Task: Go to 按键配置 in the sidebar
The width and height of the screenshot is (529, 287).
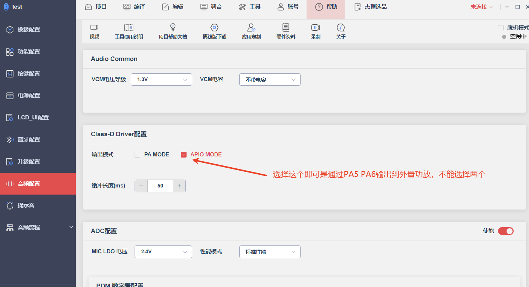Action: (x=38, y=74)
